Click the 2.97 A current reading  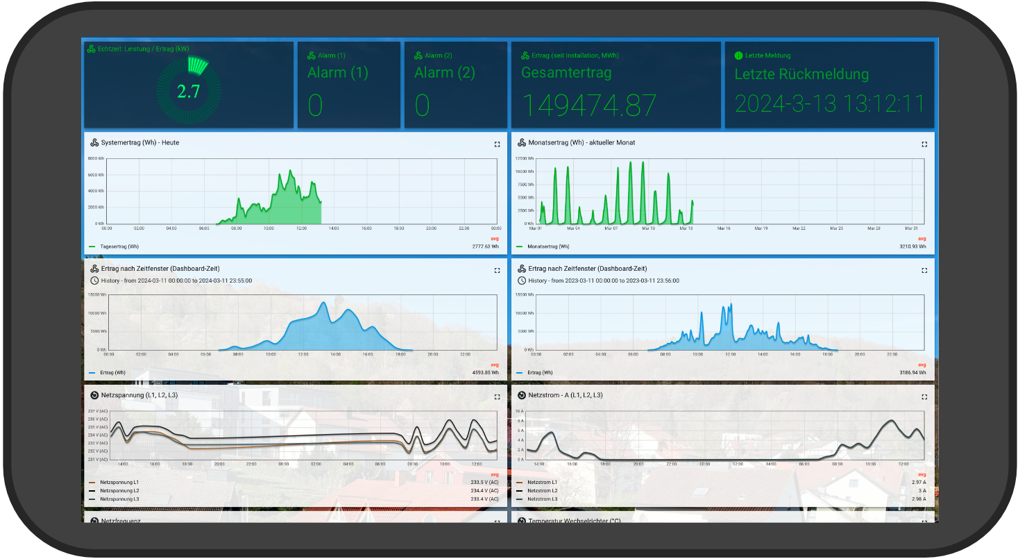[x=919, y=482]
